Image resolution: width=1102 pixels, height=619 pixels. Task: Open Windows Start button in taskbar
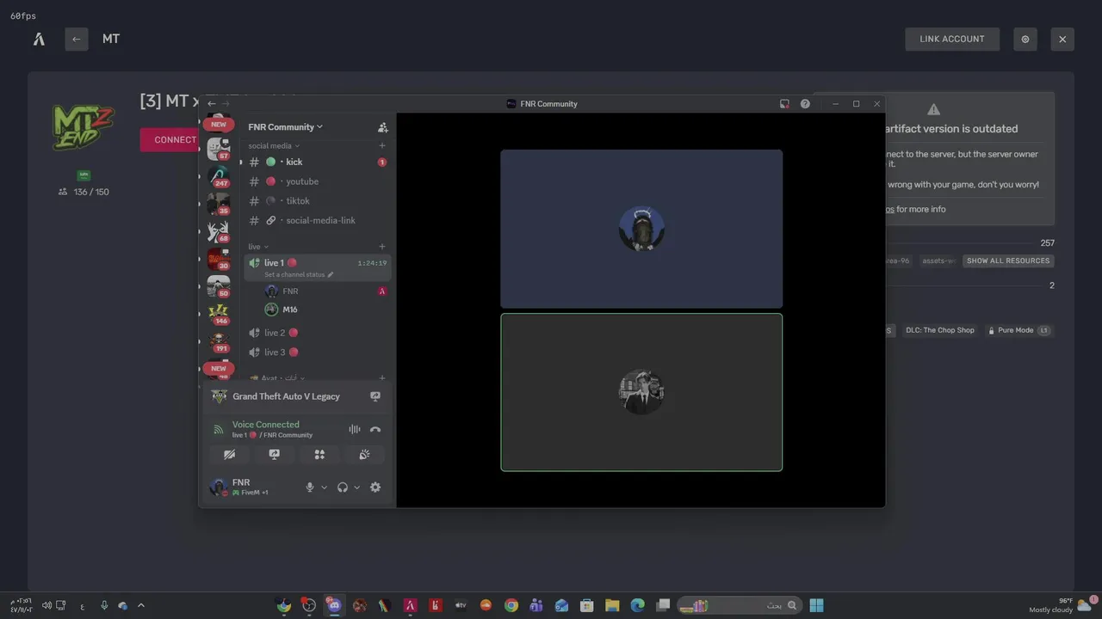point(816,605)
